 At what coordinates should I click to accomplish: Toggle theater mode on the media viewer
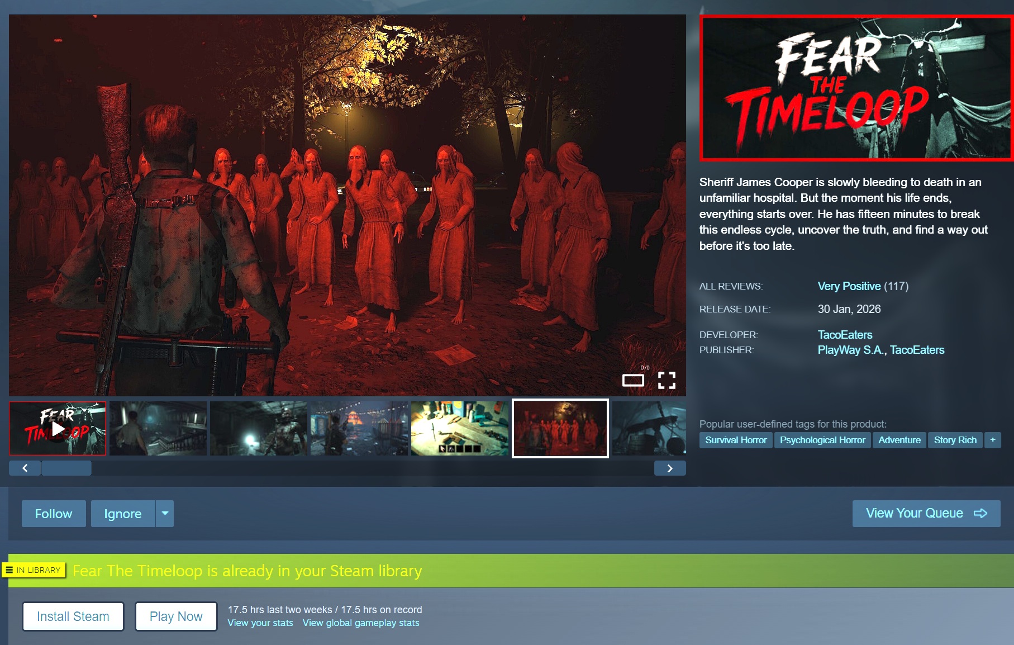(x=633, y=381)
